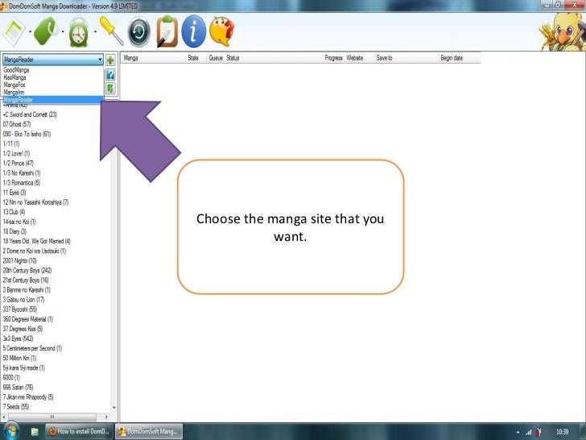Select '14-sai no Koi (1)' manga
586x440 pixels.
click(x=19, y=222)
